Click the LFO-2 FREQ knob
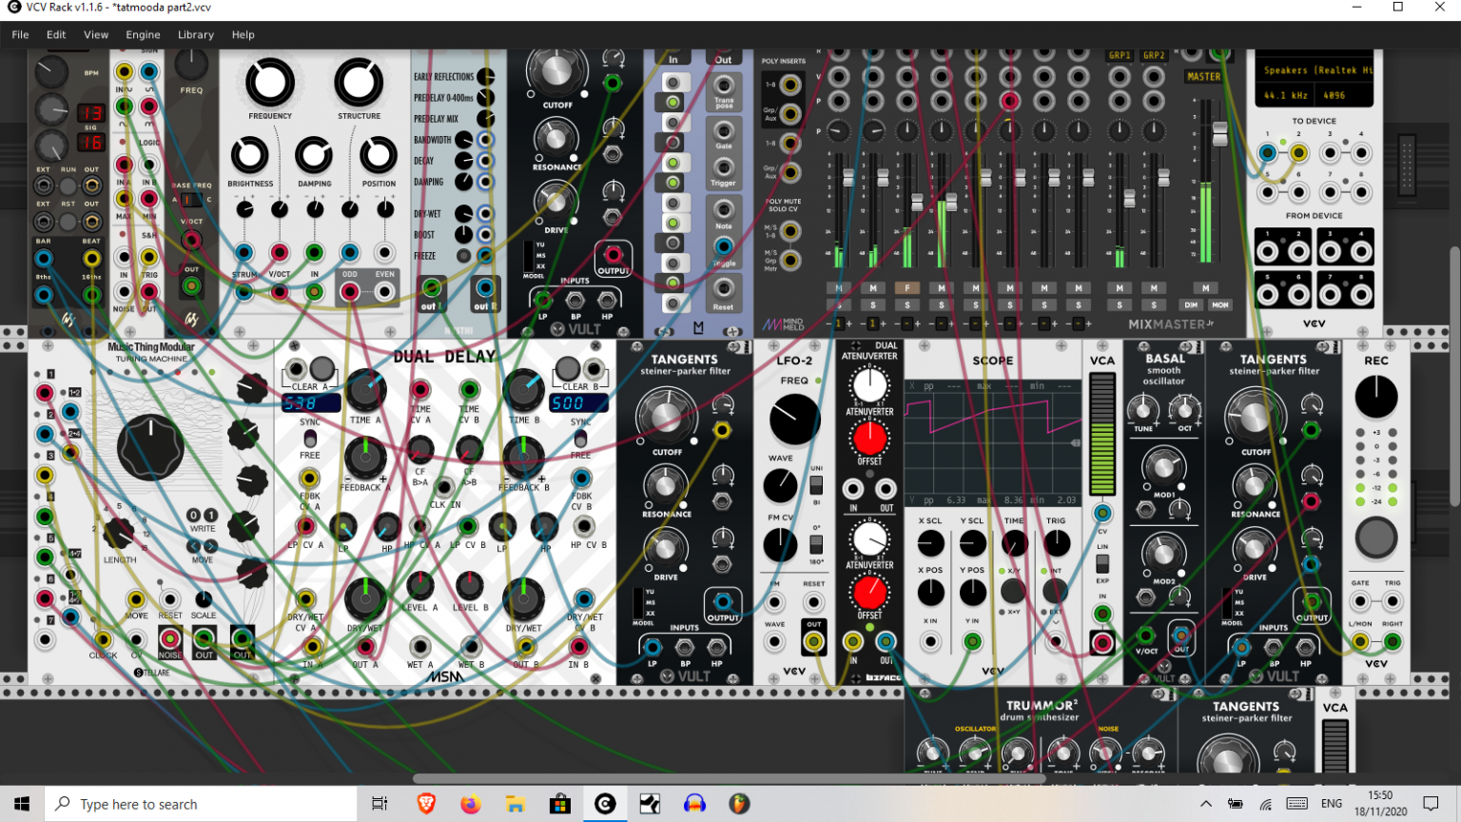Screen dimensions: 1461x822 [794, 419]
